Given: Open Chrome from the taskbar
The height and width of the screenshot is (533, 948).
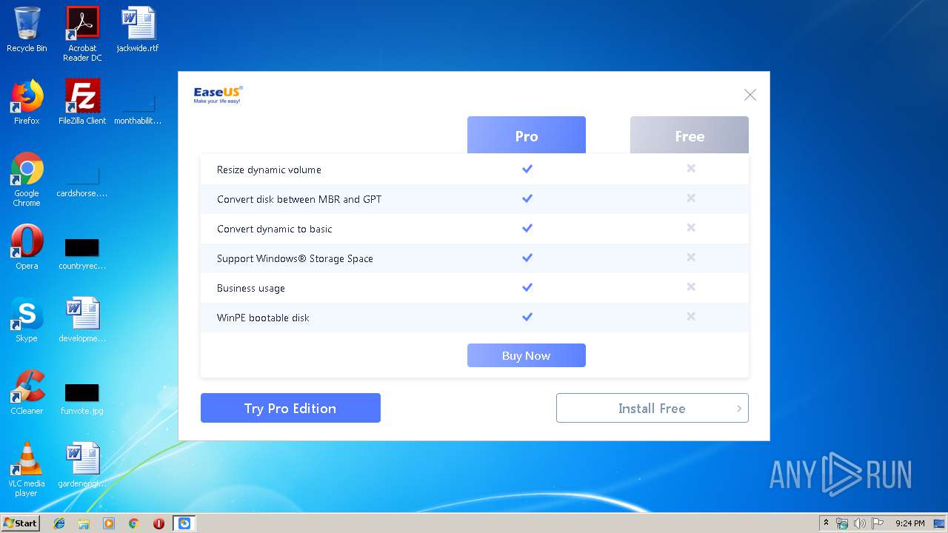Looking at the screenshot, I should (x=134, y=523).
